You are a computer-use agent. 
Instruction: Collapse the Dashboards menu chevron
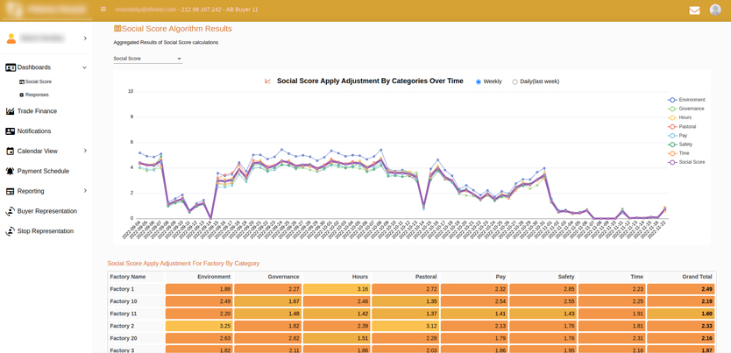tap(84, 67)
